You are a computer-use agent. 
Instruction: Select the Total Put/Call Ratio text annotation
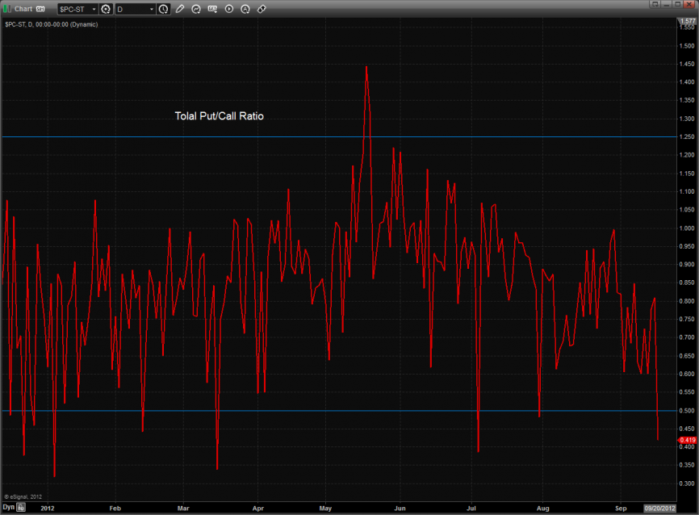(219, 116)
